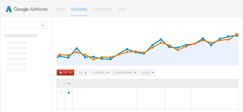Tick the checkbox in the green-dot row
243x112 pixels.
pos(61,93)
